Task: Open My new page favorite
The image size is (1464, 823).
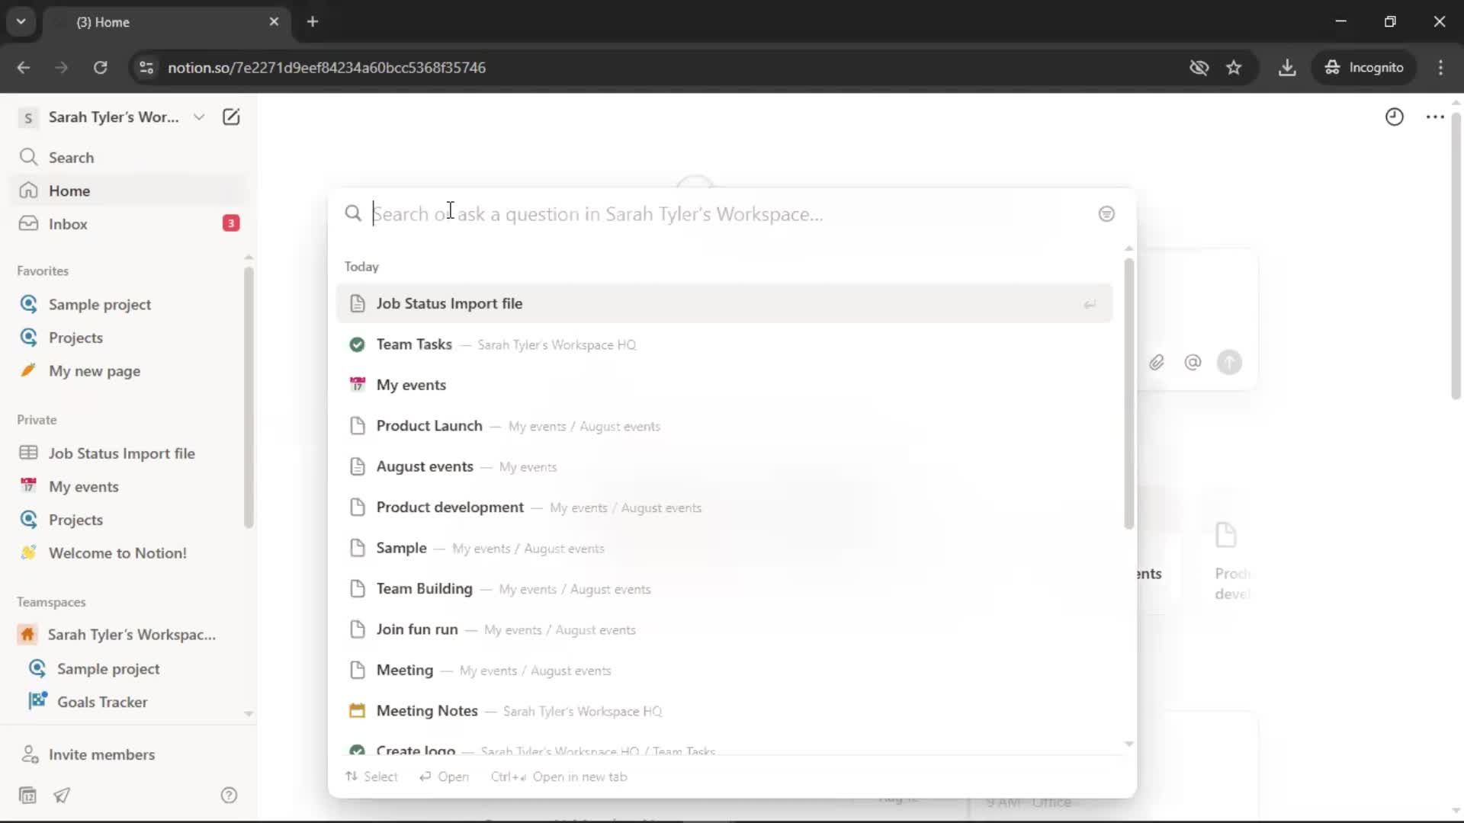Action: click(128, 370)
